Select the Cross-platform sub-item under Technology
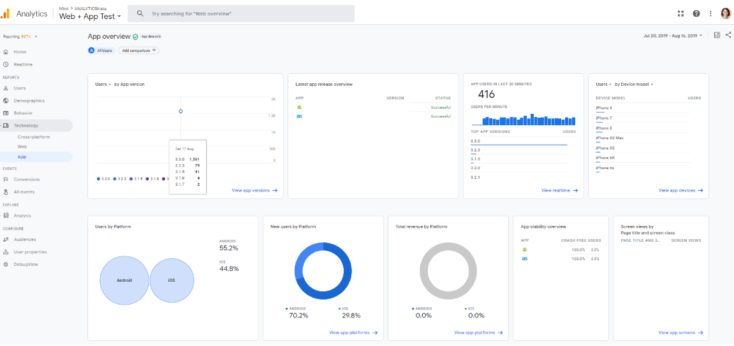734x346 pixels. pyautogui.click(x=34, y=137)
